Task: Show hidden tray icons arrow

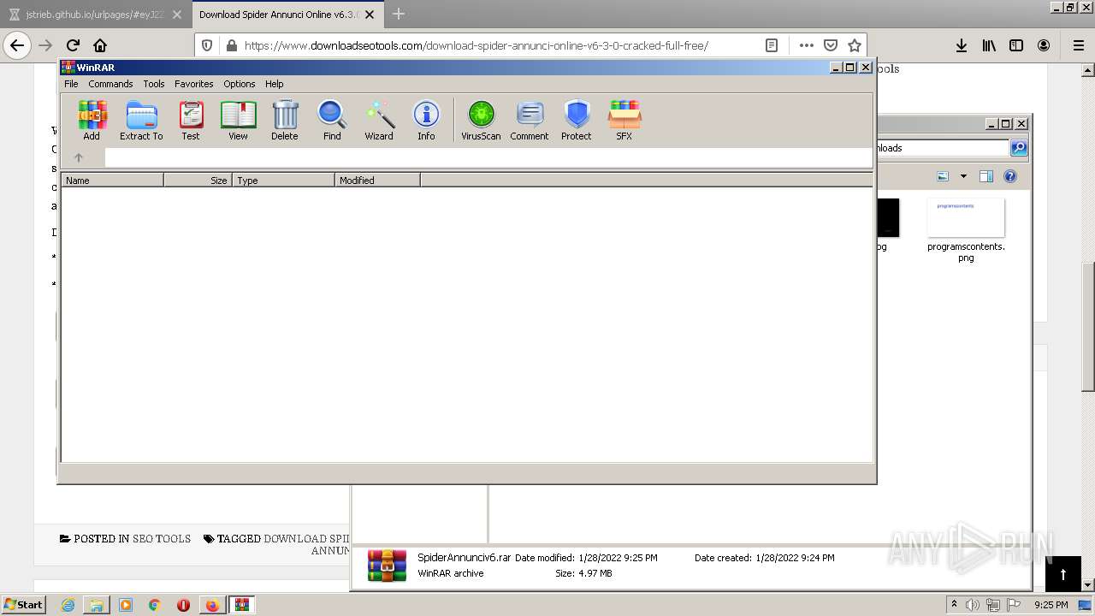Action: pyautogui.click(x=954, y=605)
